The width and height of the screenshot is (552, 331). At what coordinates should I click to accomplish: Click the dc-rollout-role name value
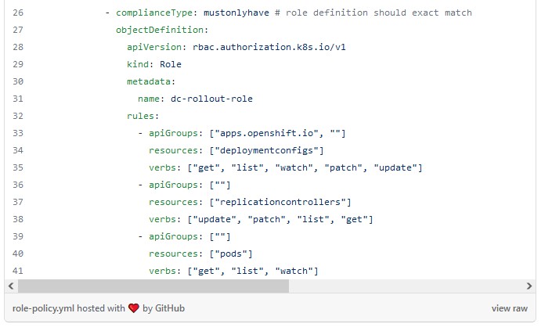pos(211,99)
